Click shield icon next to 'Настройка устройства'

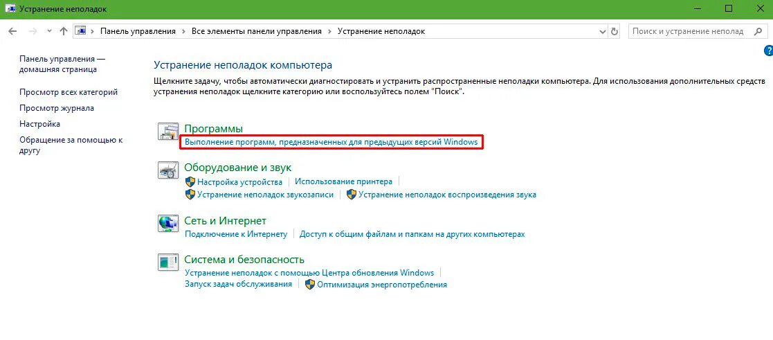[190, 182]
